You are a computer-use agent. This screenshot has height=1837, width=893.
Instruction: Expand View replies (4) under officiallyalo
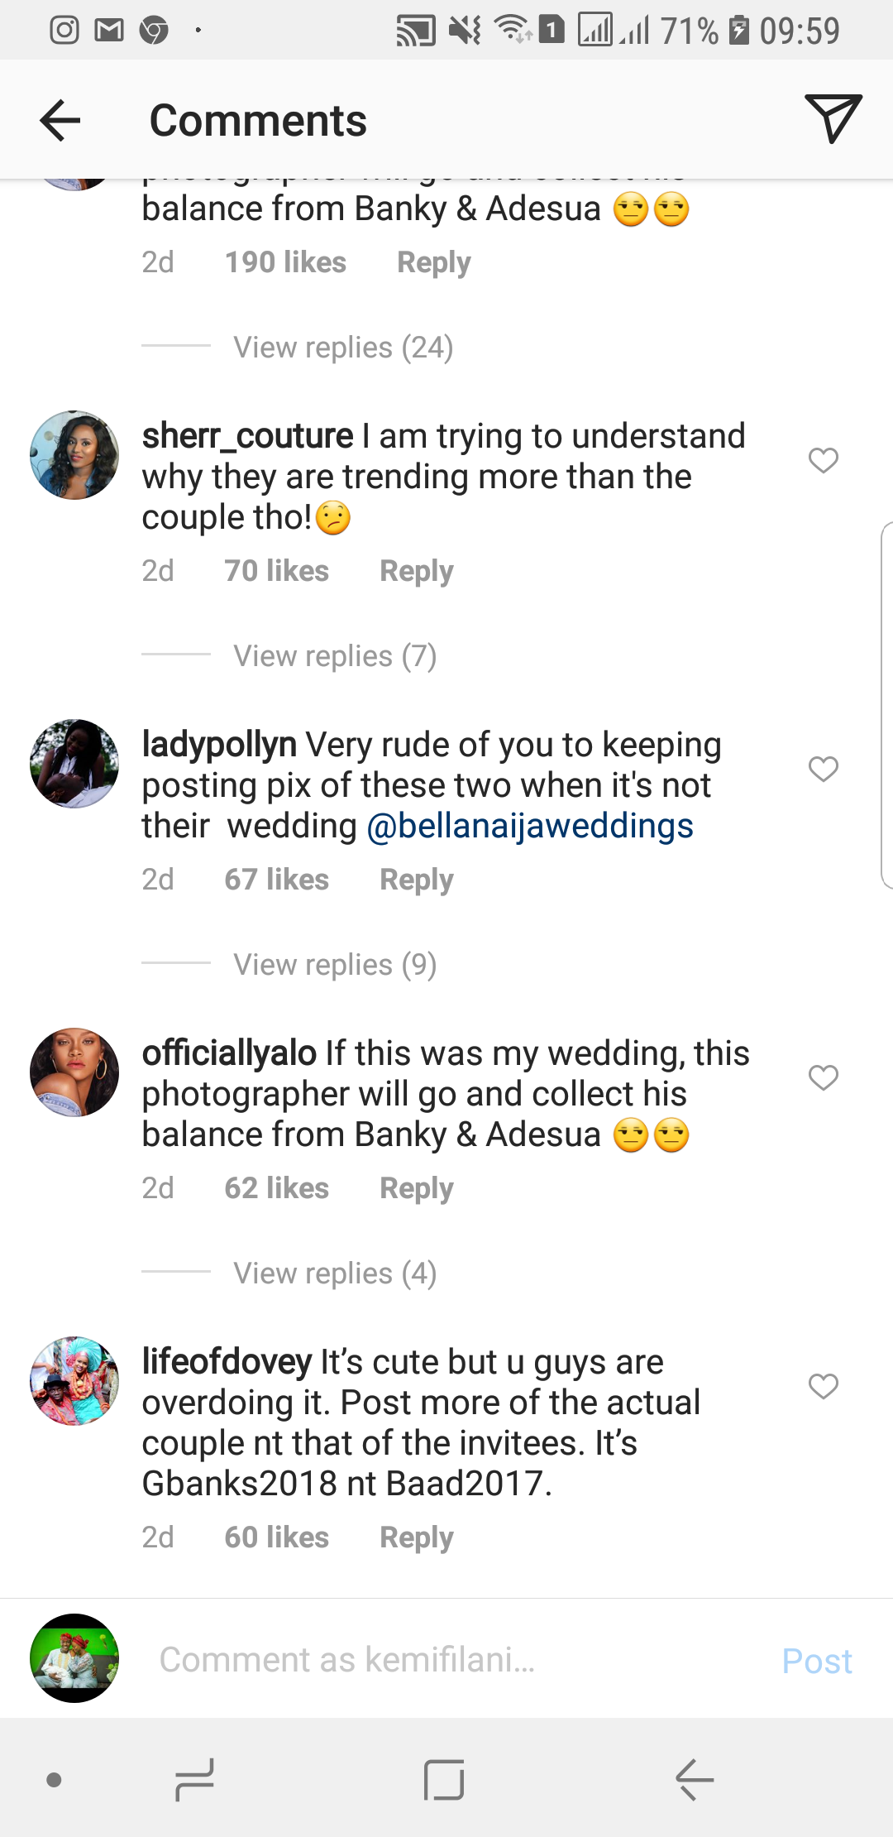click(x=335, y=1273)
